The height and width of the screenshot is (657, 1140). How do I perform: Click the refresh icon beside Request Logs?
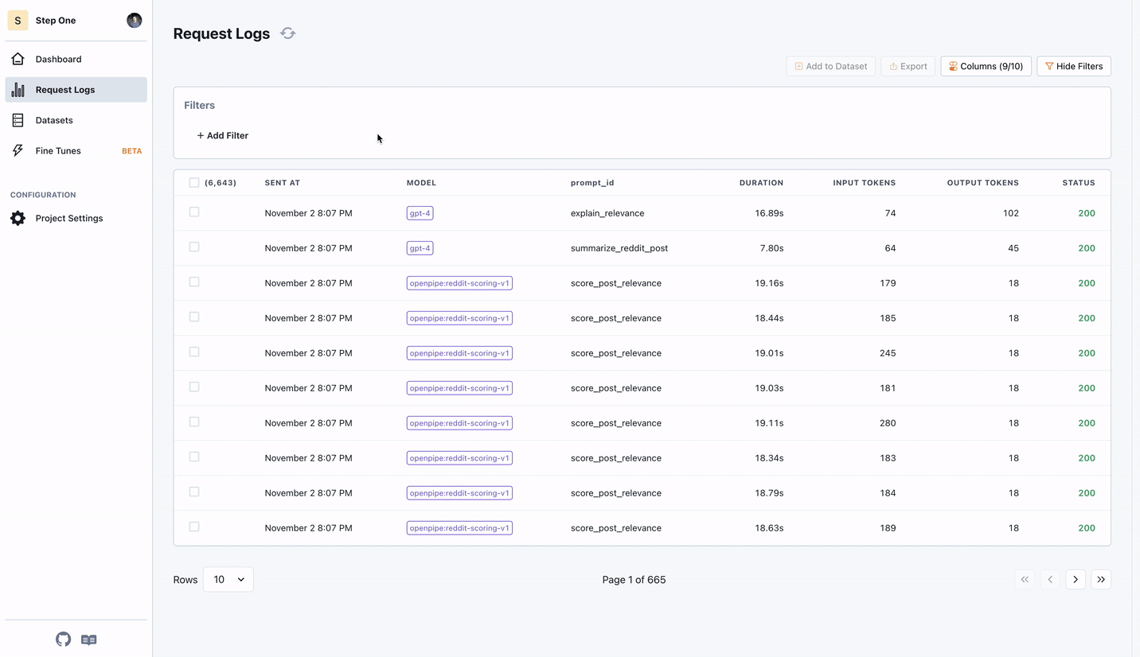coord(288,33)
